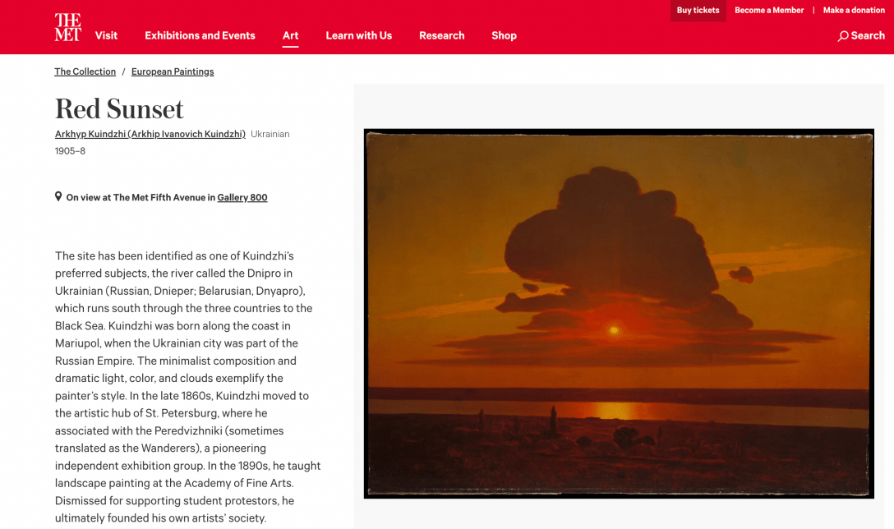Click the Red Sunset title heading
The image size is (894, 529).
[x=119, y=109]
